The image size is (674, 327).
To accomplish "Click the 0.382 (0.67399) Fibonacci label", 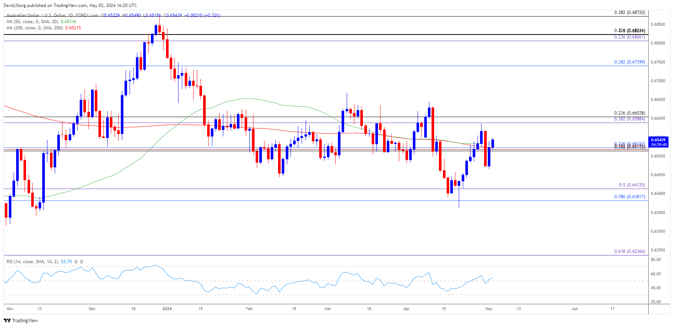I will click(630, 62).
